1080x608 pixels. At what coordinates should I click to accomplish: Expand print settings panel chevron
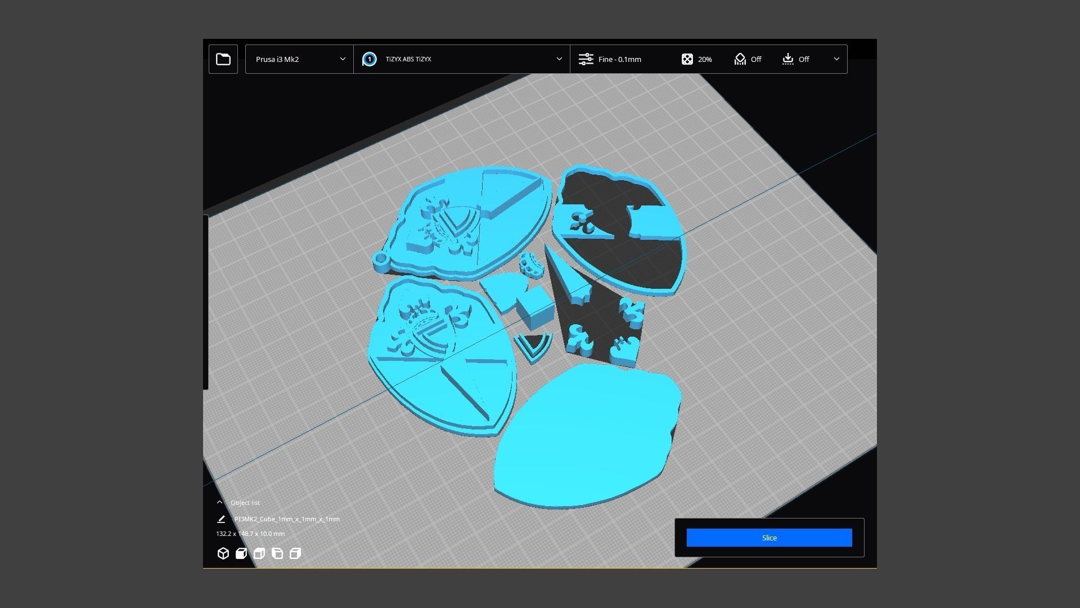[836, 59]
